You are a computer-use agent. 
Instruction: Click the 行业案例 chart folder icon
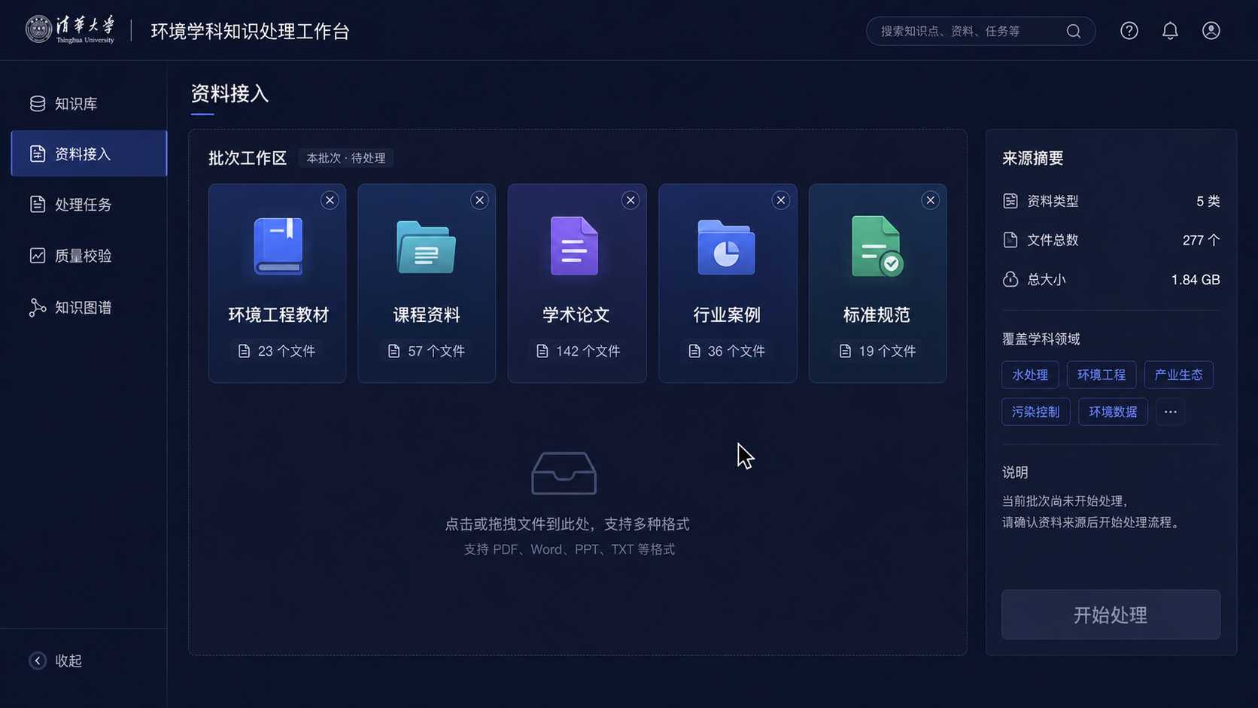point(726,248)
